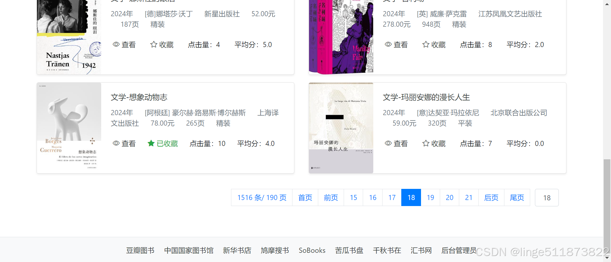The width and height of the screenshot is (611, 262).
Task: Click the 玛丽安娜的漫长人生 book cover thumbnail
Action: click(x=341, y=128)
